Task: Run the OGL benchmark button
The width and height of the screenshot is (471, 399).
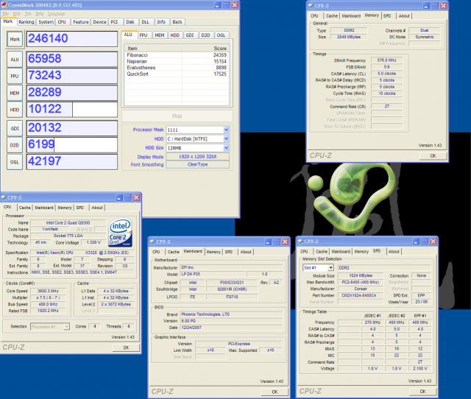Action: (x=15, y=162)
